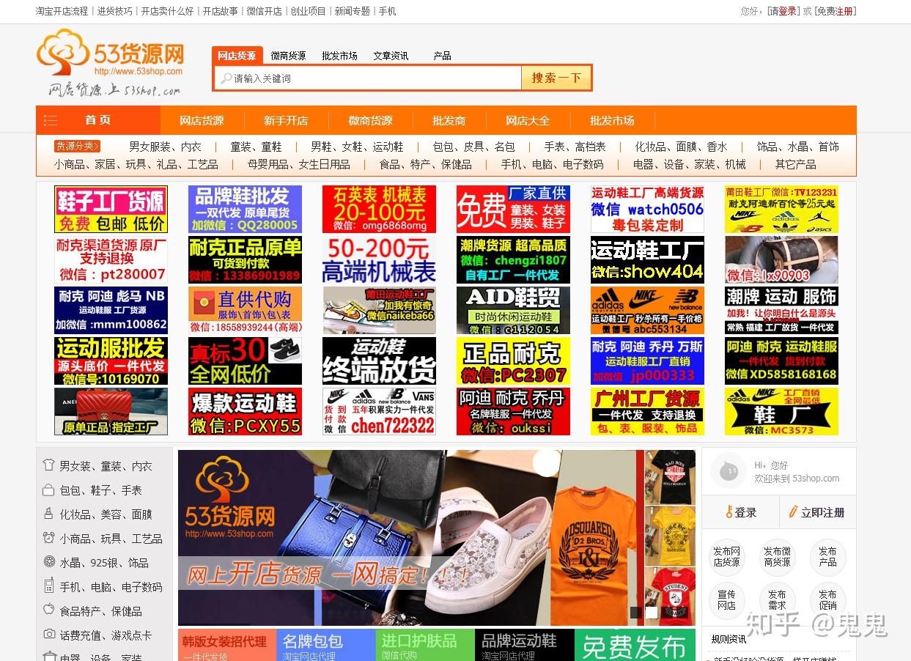Open the camera icon for 话费充值、游戏点卡
The height and width of the screenshot is (661, 911).
(x=49, y=634)
